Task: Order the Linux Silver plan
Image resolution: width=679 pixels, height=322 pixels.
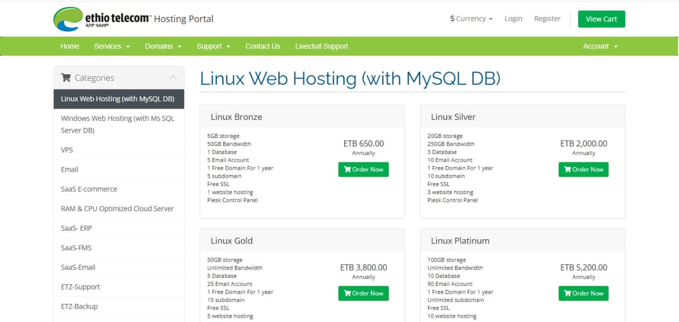Action: (x=584, y=170)
